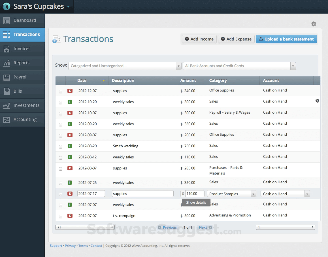Check the Smith wedding transaction row

(x=60, y=146)
